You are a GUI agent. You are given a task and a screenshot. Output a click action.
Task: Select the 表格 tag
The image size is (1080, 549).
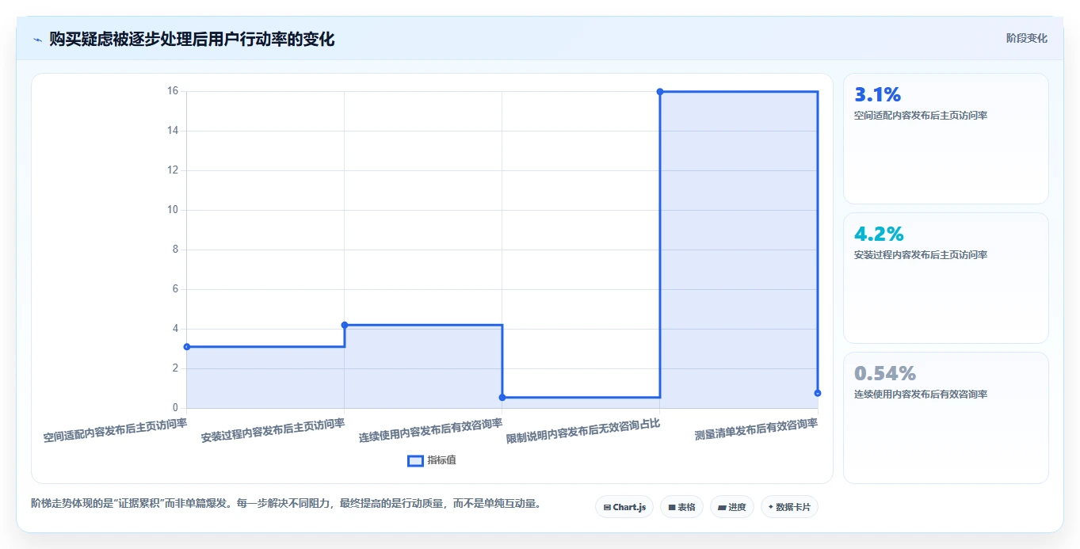tap(681, 507)
